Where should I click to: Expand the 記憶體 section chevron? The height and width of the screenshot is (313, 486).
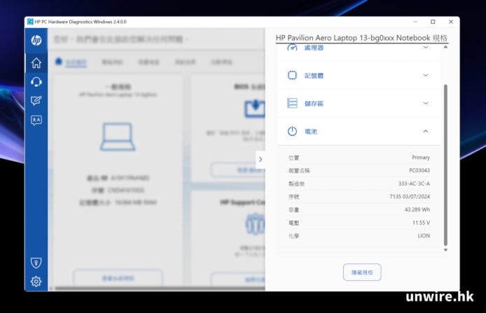(x=425, y=75)
